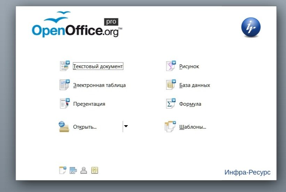The image size is (286, 192).
Task: Click the База данных database icon
Action: 171,85
